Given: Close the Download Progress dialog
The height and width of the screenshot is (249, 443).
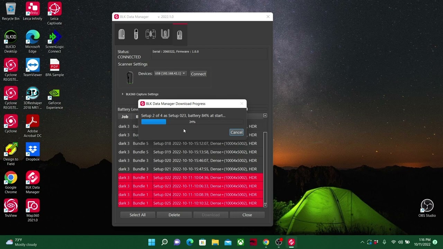Looking at the screenshot, I should coord(242,104).
